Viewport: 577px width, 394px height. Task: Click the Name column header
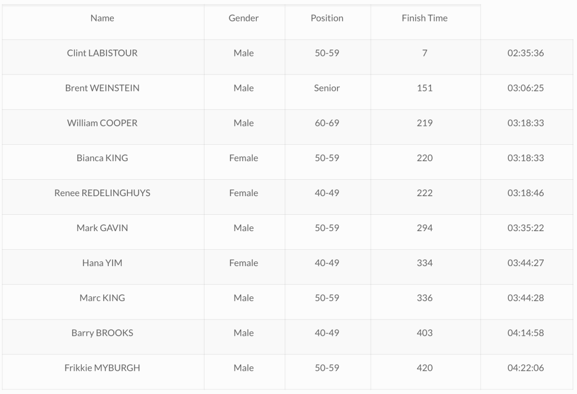point(102,18)
